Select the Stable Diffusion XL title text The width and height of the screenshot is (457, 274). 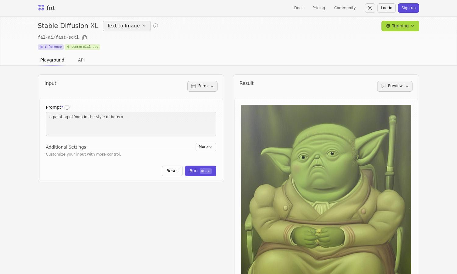pyautogui.click(x=68, y=26)
